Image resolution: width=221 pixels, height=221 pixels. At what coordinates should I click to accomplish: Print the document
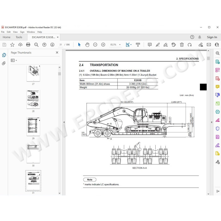pos(28,45)
